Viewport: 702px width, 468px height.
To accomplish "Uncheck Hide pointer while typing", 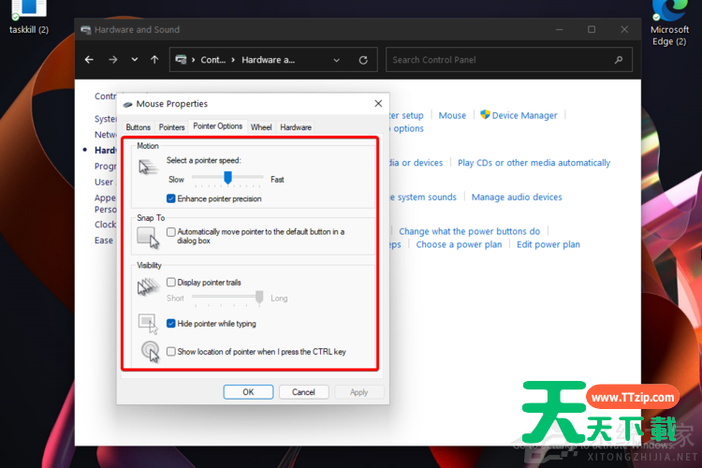I will pos(171,324).
